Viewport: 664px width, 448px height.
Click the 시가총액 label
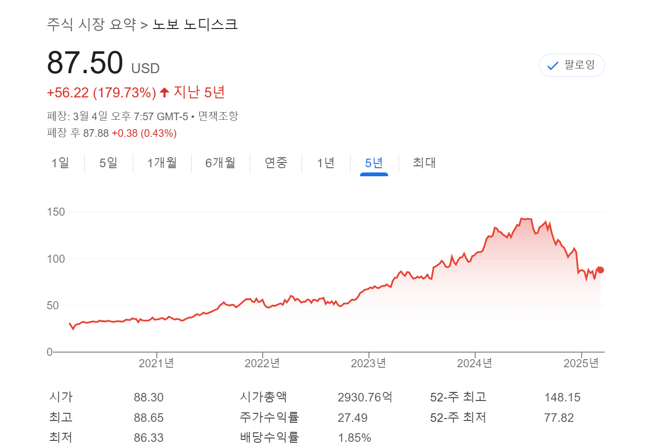coord(264,397)
